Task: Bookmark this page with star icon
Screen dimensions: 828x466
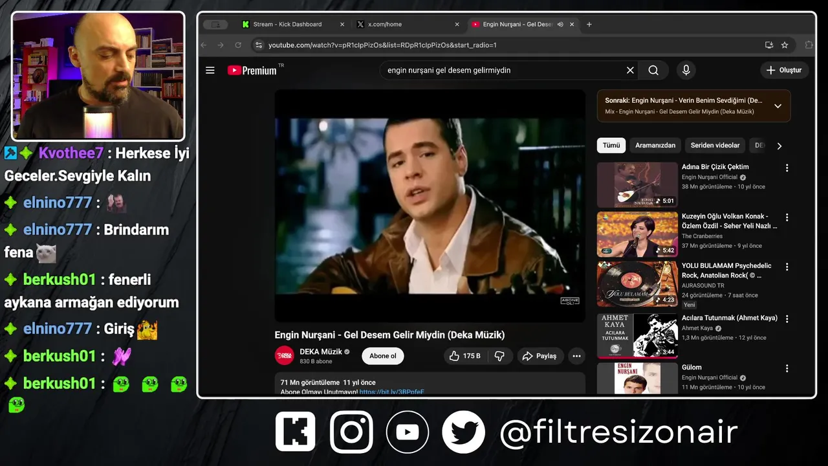Action: [785, 45]
